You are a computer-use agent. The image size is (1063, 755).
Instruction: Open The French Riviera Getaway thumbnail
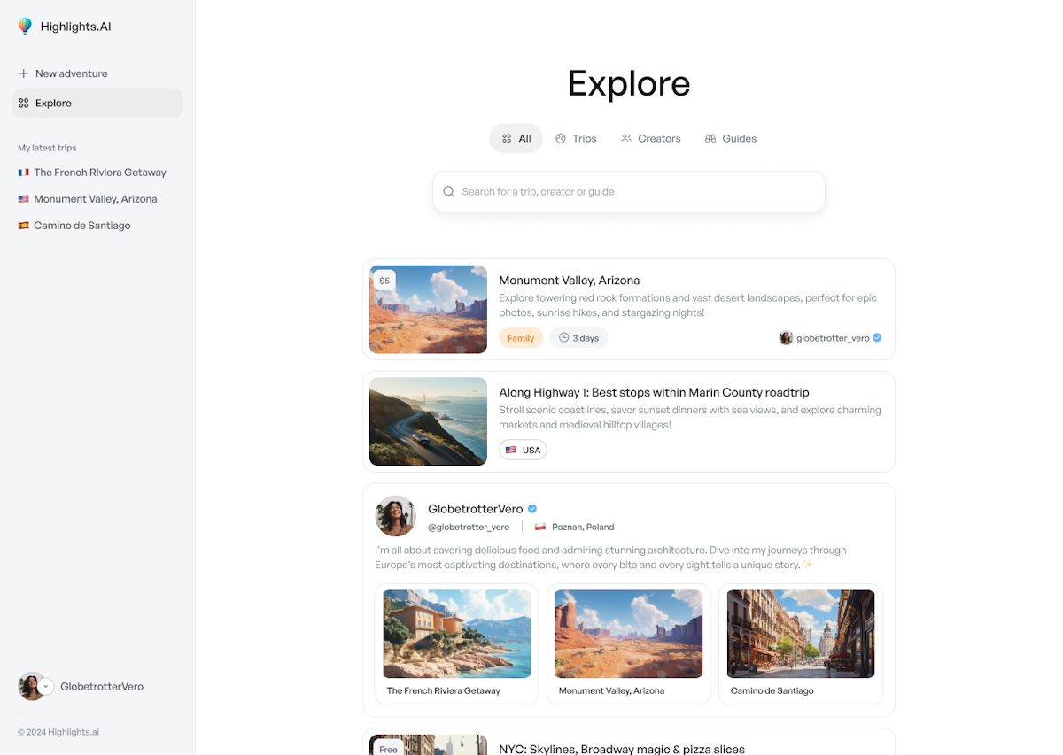456,634
